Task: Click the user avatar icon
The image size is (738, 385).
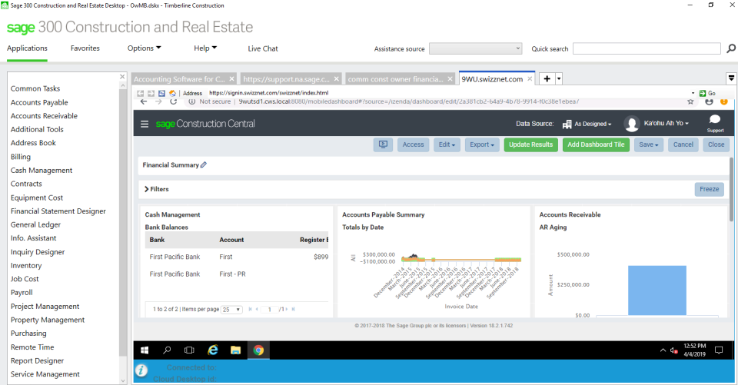Action: [632, 124]
